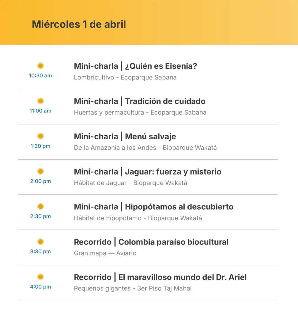Click the sun icon above 2:30 pm
Viewport: 298px width, 313px height.
(40, 206)
